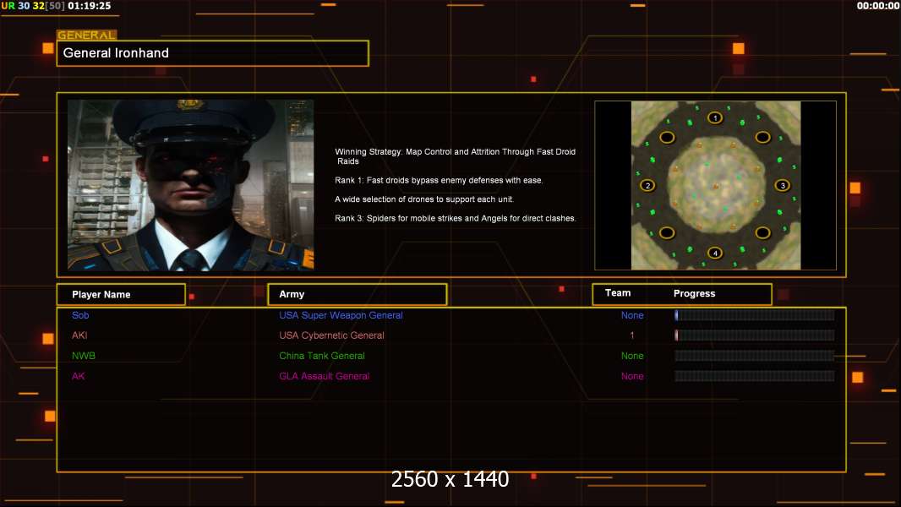
Task: Click the Player Name column header
Action: pos(121,295)
